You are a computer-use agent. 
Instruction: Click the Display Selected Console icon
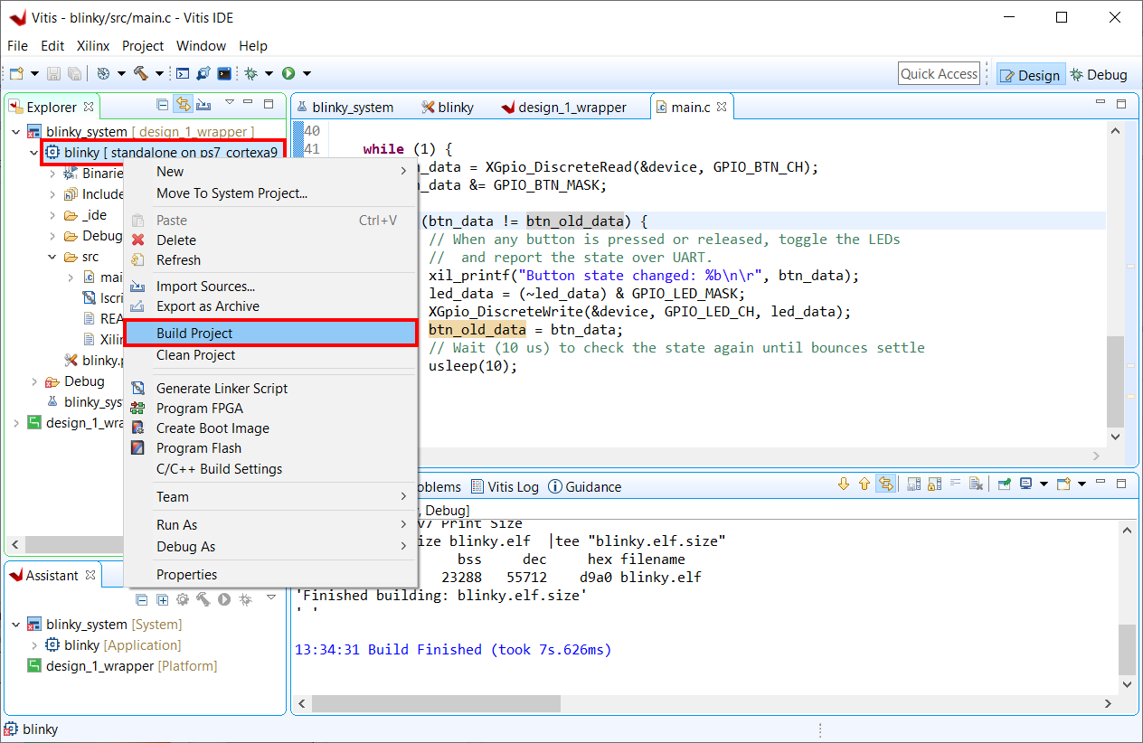click(x=1025, y=484)
